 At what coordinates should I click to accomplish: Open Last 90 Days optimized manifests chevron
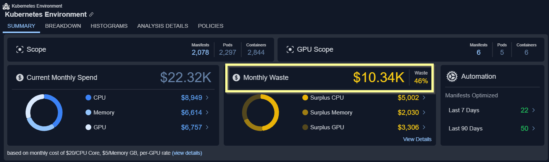click(533, 129)
